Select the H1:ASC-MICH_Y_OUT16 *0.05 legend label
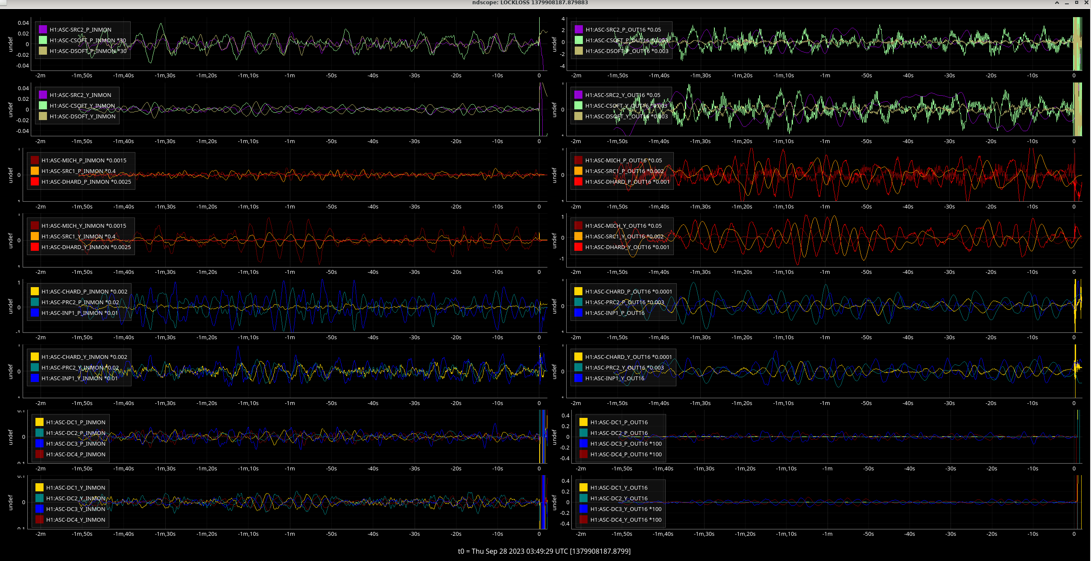This screenshot has height=561, width=1091. (623, 226)
